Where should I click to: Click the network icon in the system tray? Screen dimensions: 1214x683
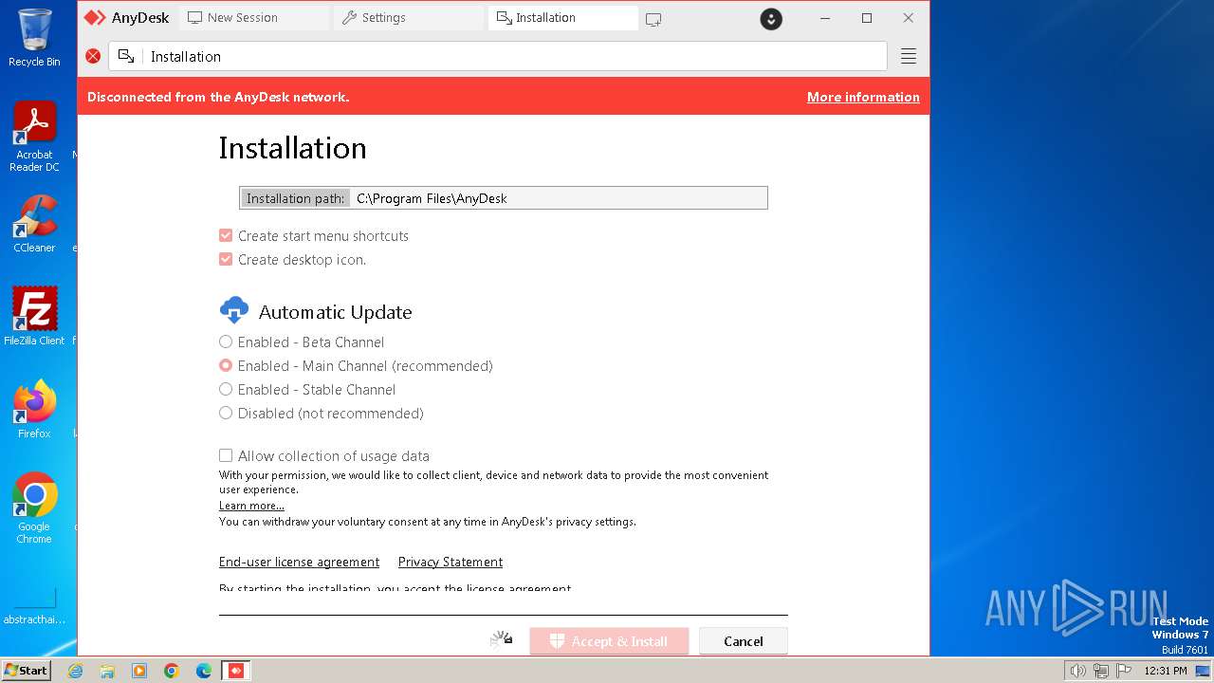(x=1100, y=671)
